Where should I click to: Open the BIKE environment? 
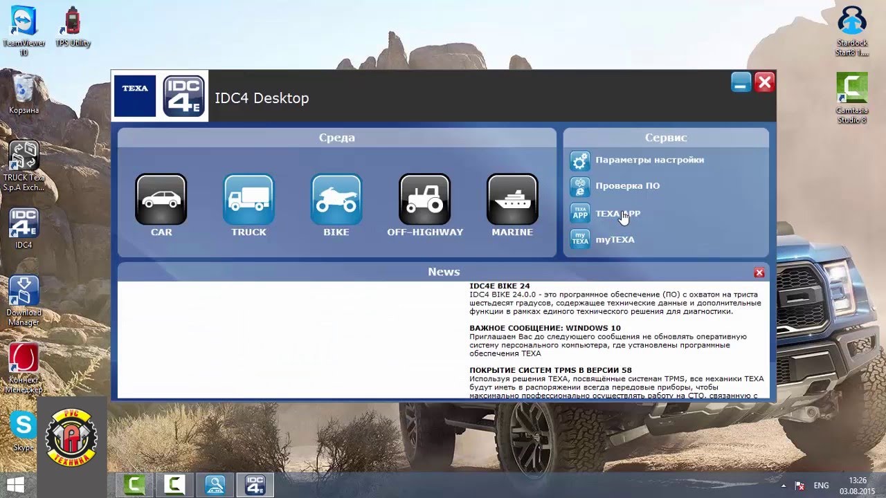point(336,199)
